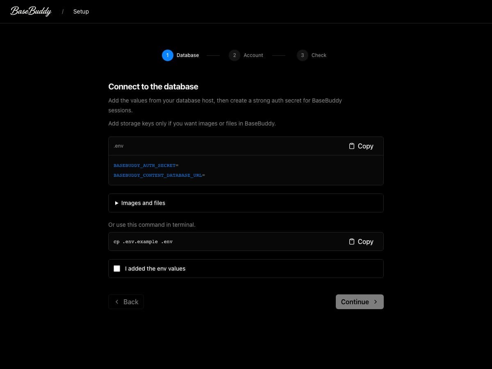Open the Database step label

[188, 55]
